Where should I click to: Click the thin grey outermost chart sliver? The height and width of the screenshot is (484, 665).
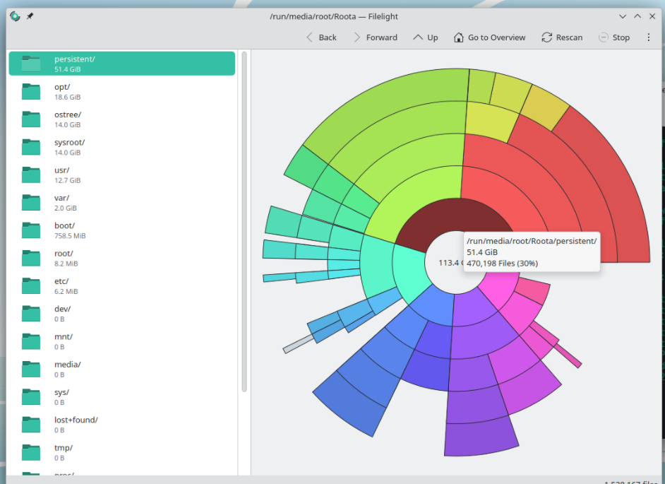(299, 344)
